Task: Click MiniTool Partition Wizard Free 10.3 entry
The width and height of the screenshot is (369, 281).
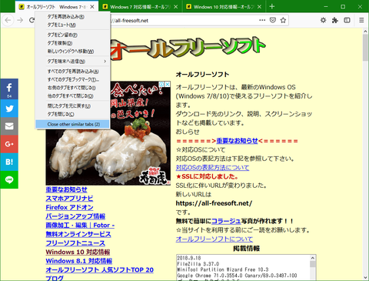Action: (223, 269)
